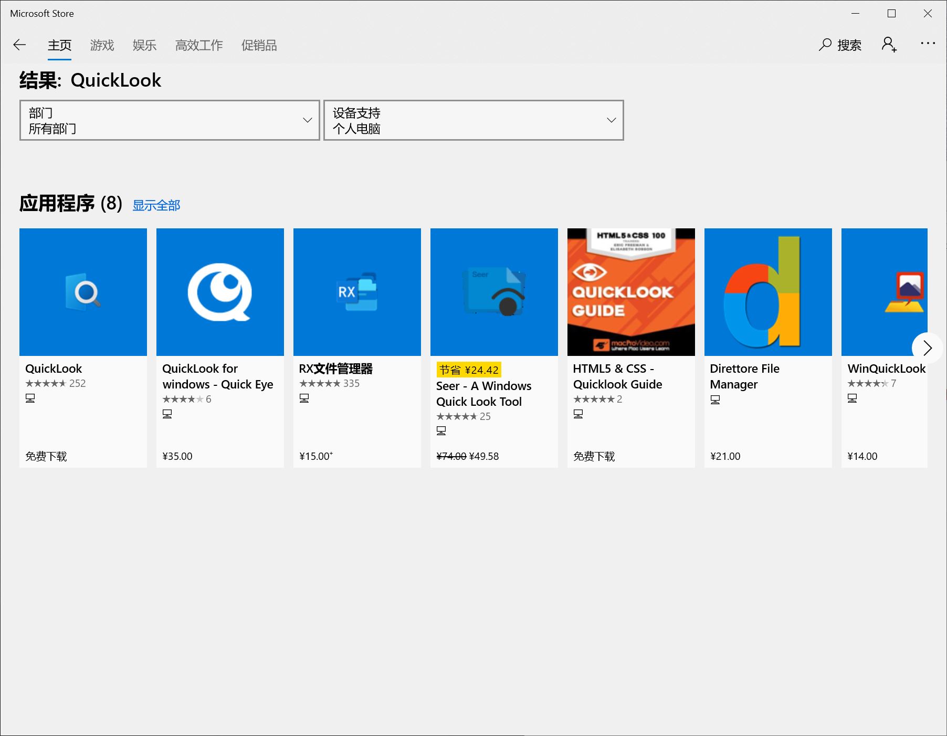Viewport: 947px width, 736px height.
Task: Minimize the Microsoft Store window
Action: [x=856, y=14]
